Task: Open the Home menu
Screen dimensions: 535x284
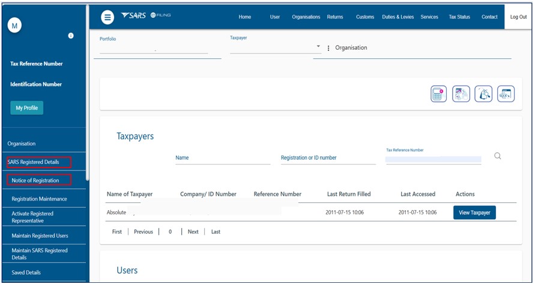Action: click(244, 17)
